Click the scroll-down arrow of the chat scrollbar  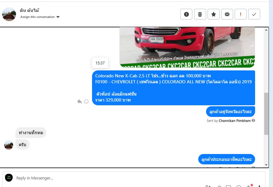click(x=266, y=165)
